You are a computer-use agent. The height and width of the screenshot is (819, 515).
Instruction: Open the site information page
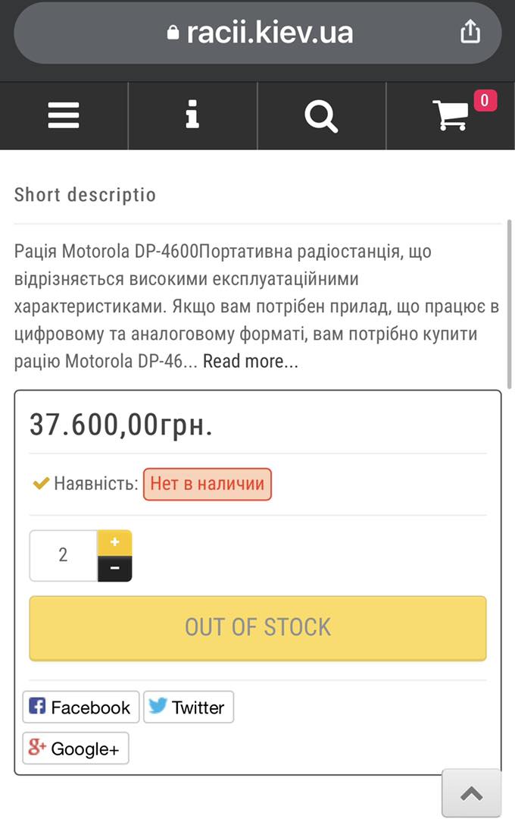pyautogui.click(x=192, y=115)
